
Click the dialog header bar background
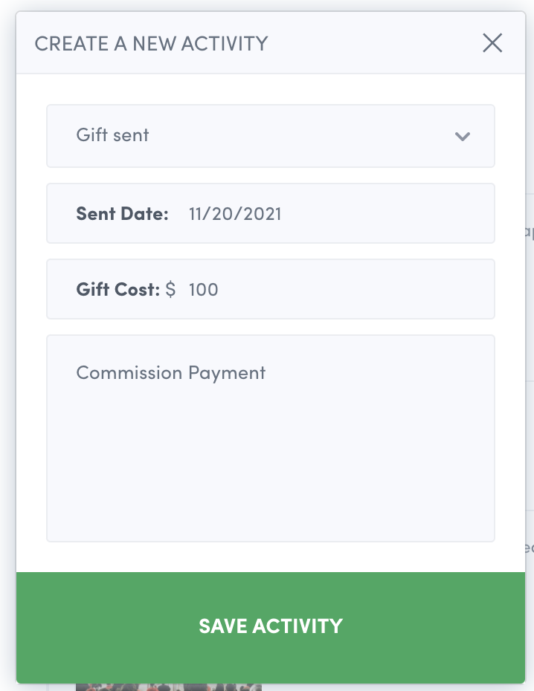pos(372,43)
